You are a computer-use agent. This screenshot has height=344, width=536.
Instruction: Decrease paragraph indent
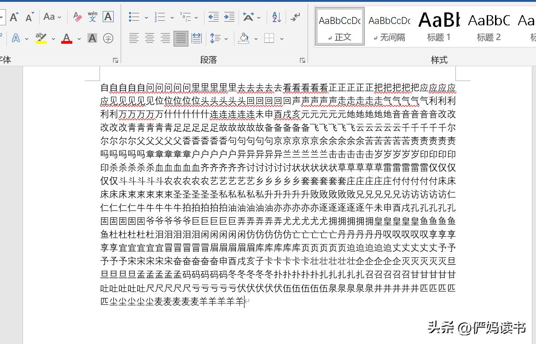pyautogui.click(x=214, y=17)
